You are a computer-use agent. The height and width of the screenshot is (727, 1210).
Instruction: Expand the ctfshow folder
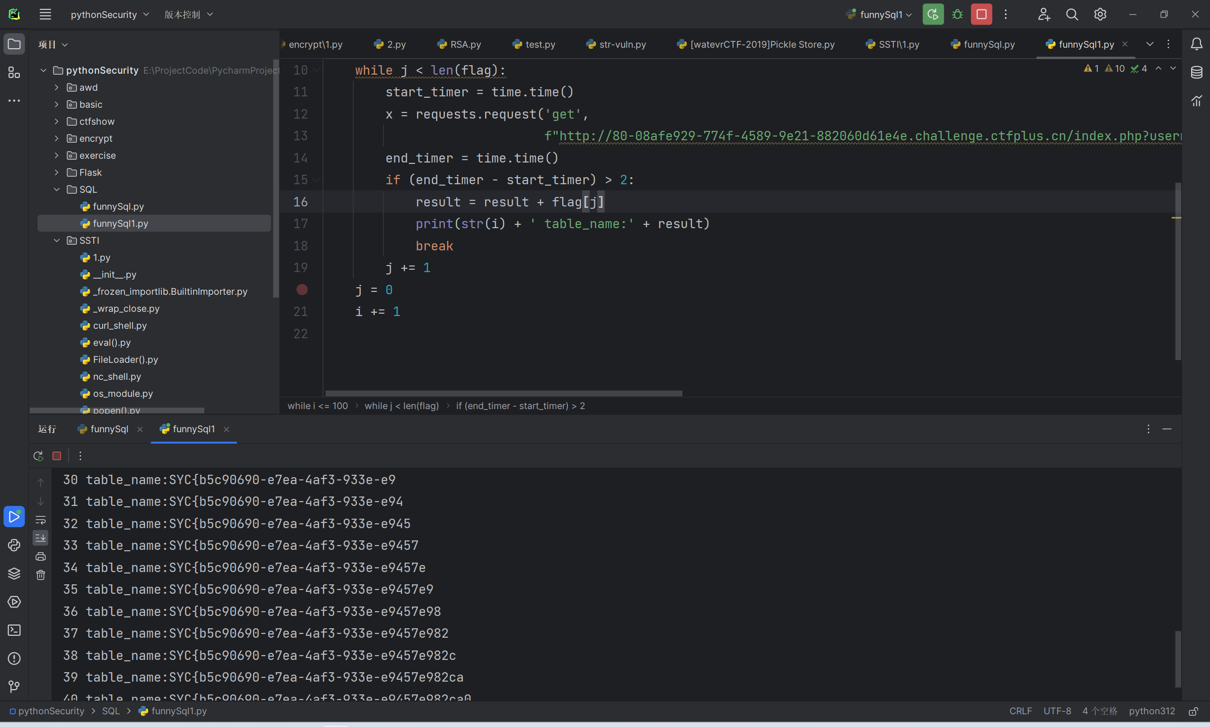tap(57, 121)
